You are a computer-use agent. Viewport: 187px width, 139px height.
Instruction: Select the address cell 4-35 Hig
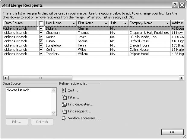[178, 54]
